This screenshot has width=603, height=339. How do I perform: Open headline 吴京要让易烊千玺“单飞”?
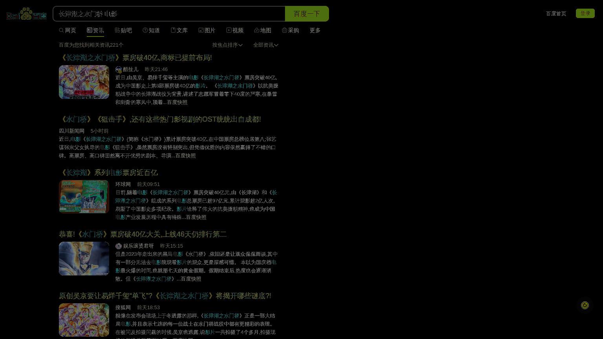pyautogui.click(x=165, y=296)
